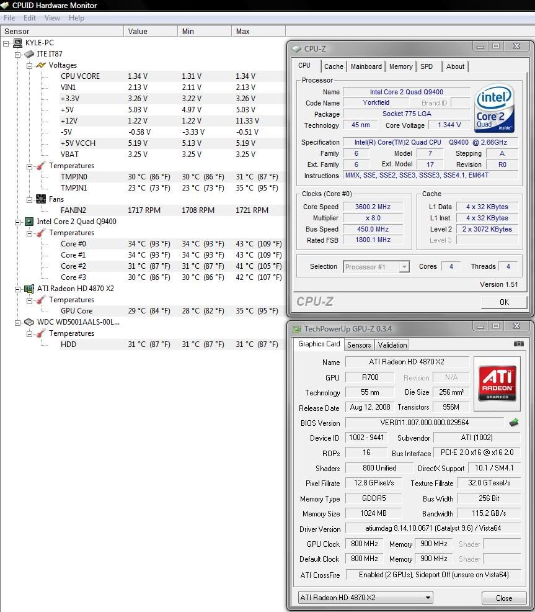Click the Intel Core 2 Quad Q9400 processor icon

[x=29, y=222]
